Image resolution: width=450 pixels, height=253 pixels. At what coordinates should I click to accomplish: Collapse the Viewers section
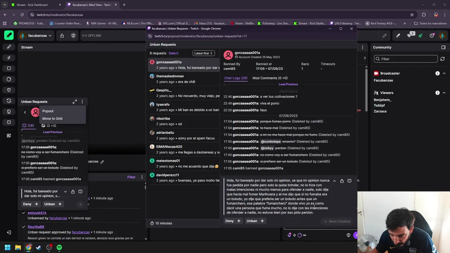pos(444,93)
